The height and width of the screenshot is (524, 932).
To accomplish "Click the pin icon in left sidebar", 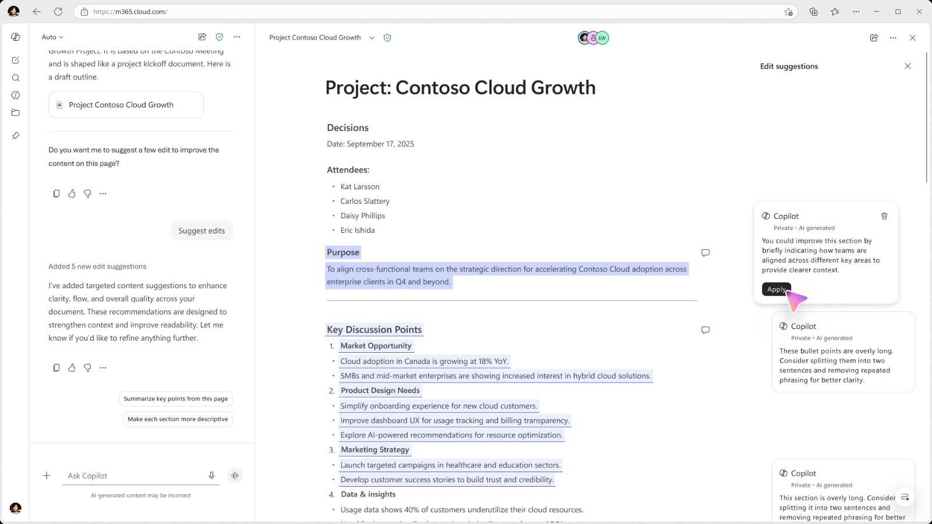I will click(x=16, y=136).
